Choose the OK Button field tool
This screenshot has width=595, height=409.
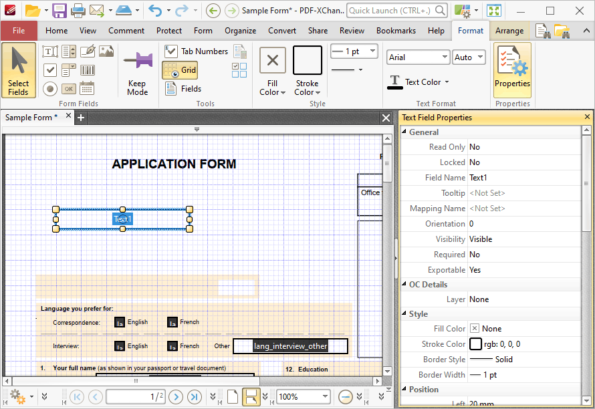coord(69,89)
